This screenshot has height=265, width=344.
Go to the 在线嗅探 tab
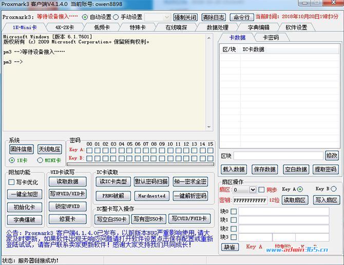176,27
